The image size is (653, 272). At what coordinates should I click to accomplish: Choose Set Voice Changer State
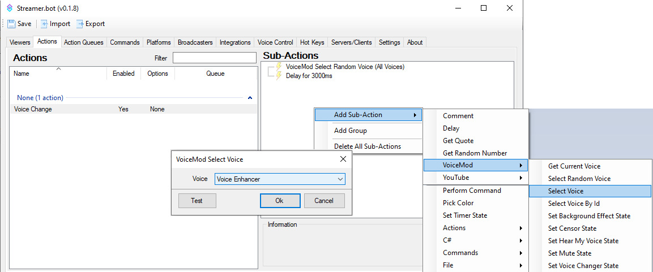coord(590,266)
